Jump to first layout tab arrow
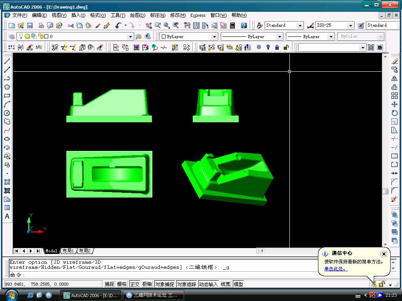402x301 pixels. click(x=16, y=251)
